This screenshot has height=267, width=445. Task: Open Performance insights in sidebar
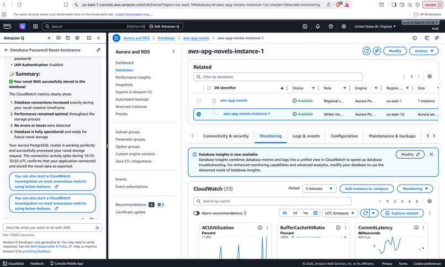point(133,77)
